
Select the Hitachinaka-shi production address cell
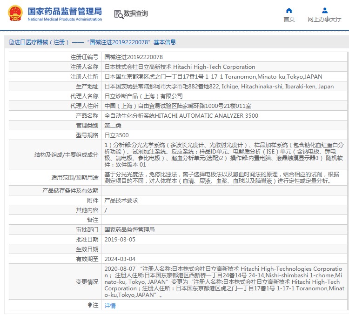coord(219,87)
